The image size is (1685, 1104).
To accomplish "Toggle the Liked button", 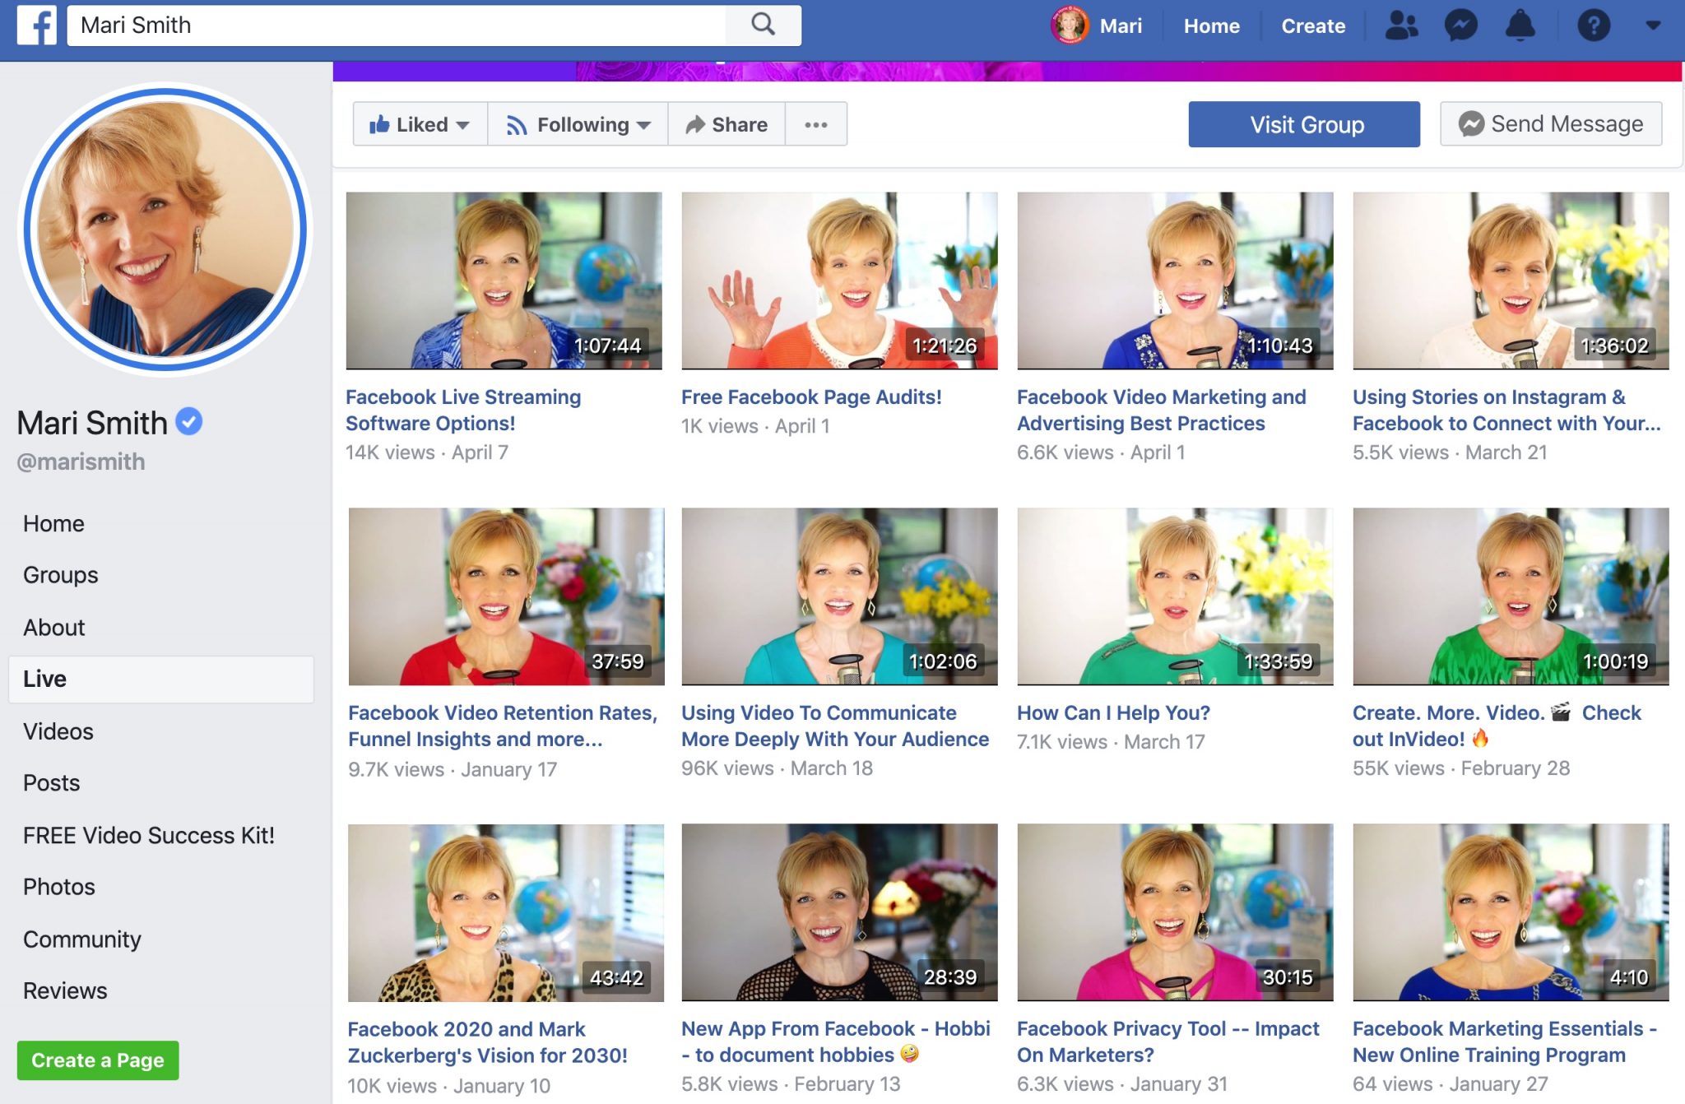I will pos(420,124).
